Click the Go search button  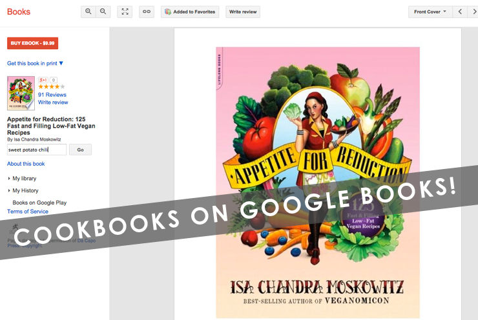point(81,150)
